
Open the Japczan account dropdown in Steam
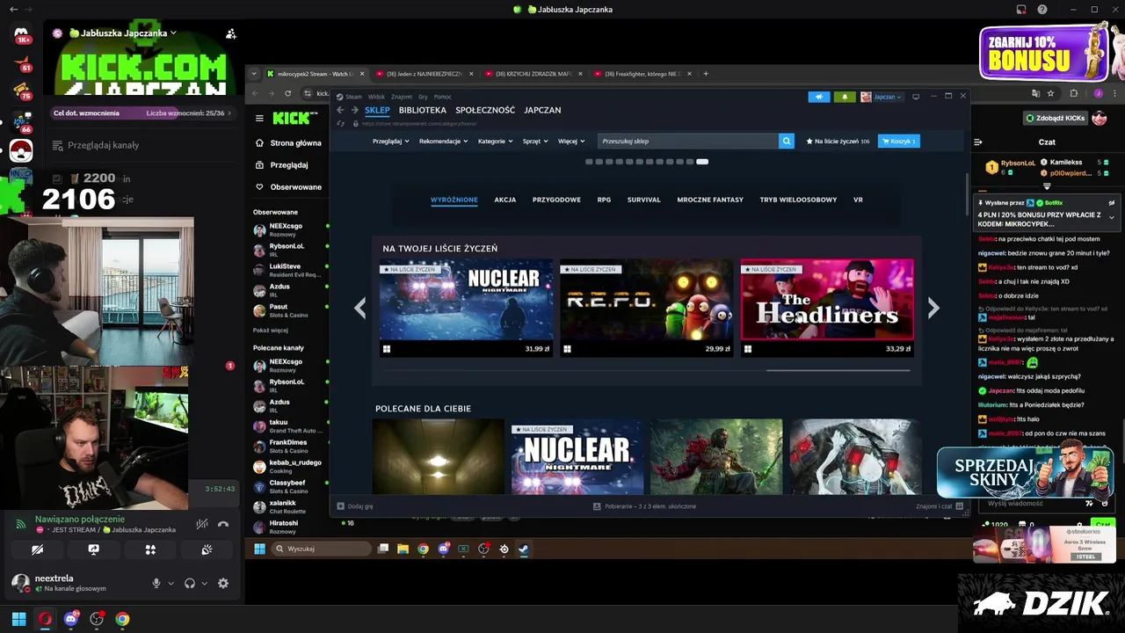[x=882, y=97]
